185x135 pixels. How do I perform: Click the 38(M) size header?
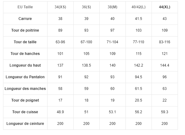coord(112,7)
